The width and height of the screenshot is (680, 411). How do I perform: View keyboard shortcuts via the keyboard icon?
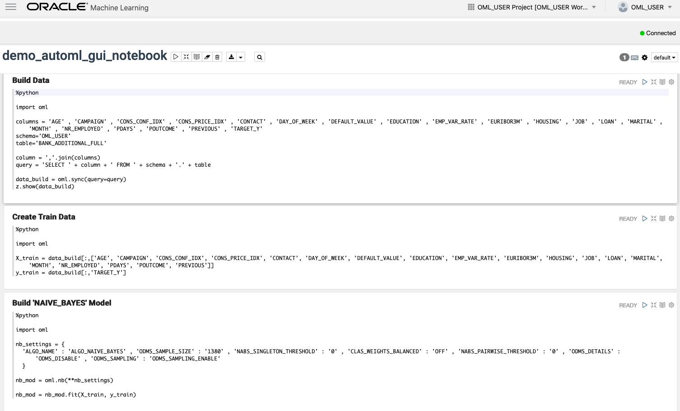[634, 57]
